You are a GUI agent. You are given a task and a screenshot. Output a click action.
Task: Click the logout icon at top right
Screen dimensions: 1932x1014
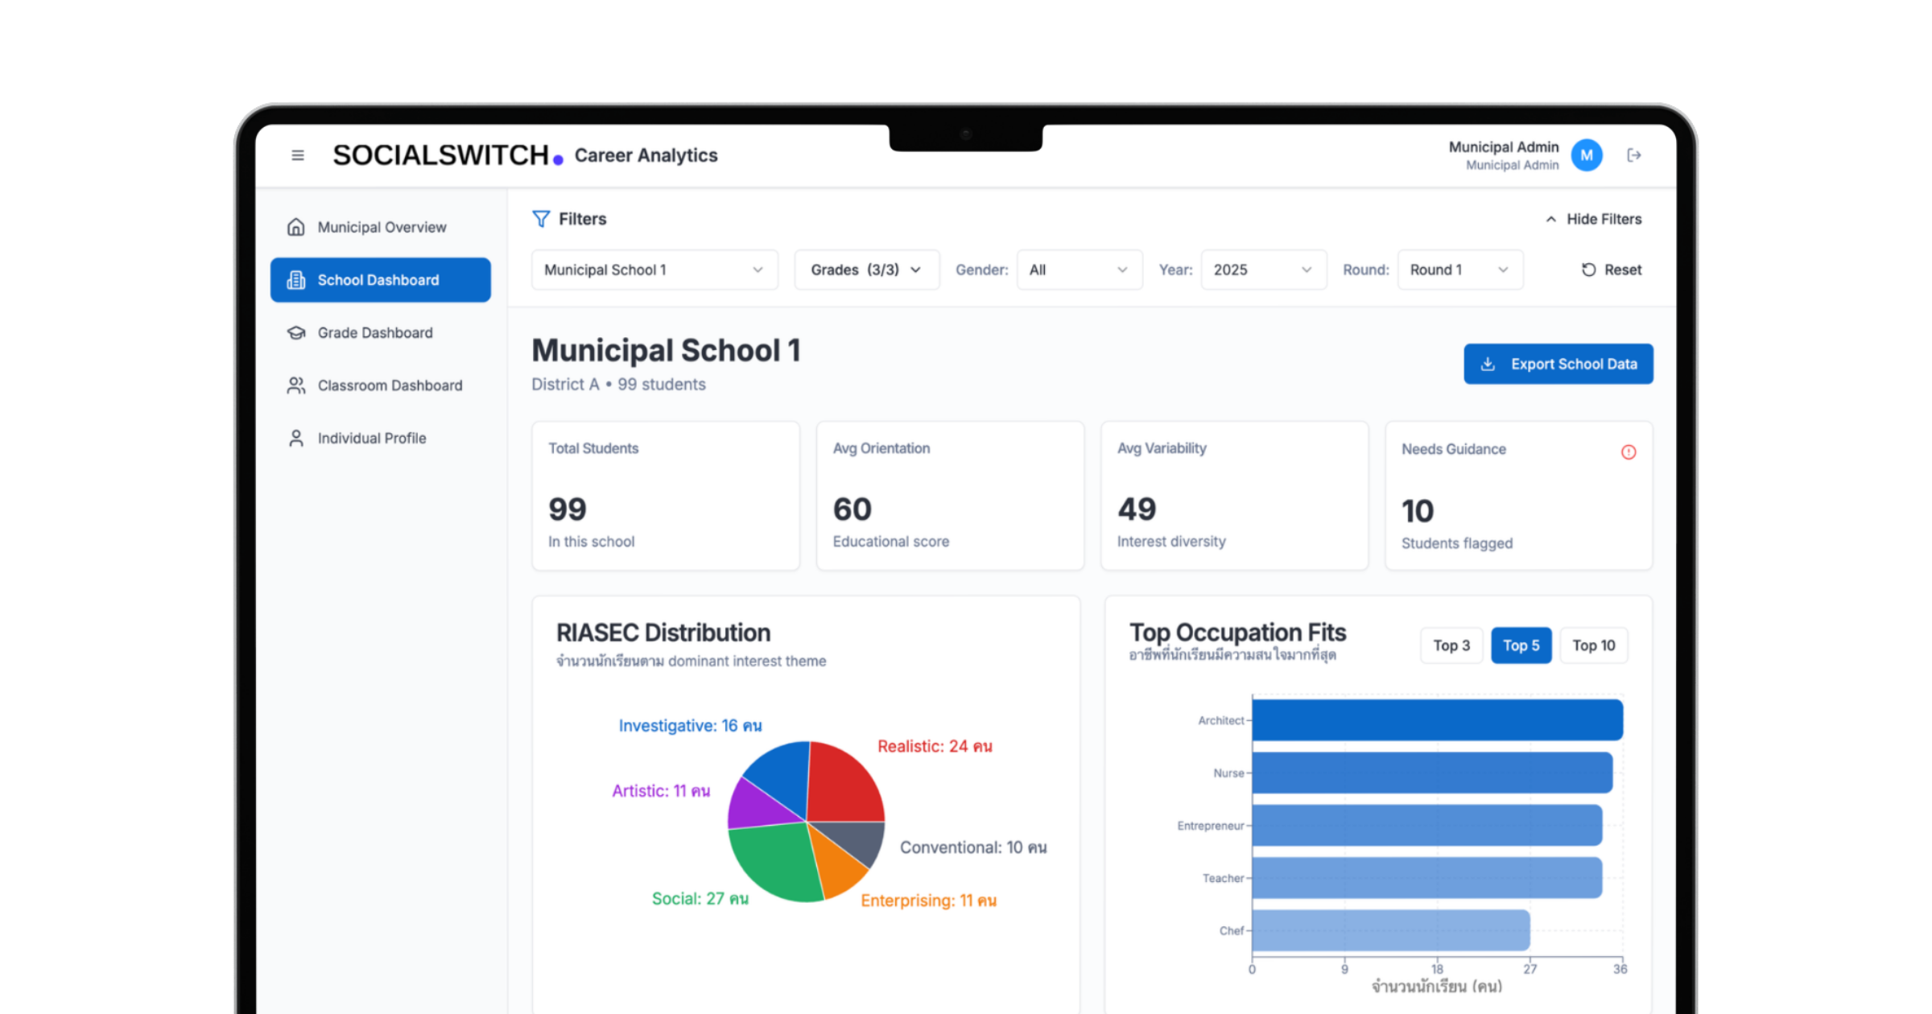tap(1634, 155)
